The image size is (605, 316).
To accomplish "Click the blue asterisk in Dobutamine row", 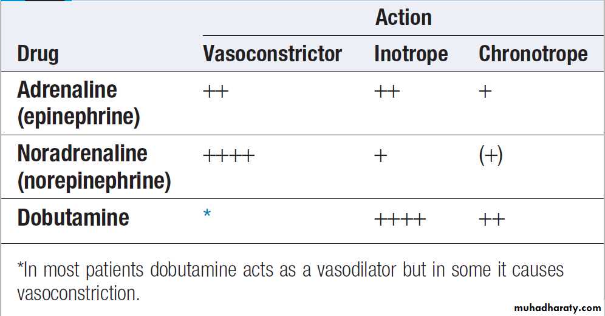I will (x=207, y=214).
